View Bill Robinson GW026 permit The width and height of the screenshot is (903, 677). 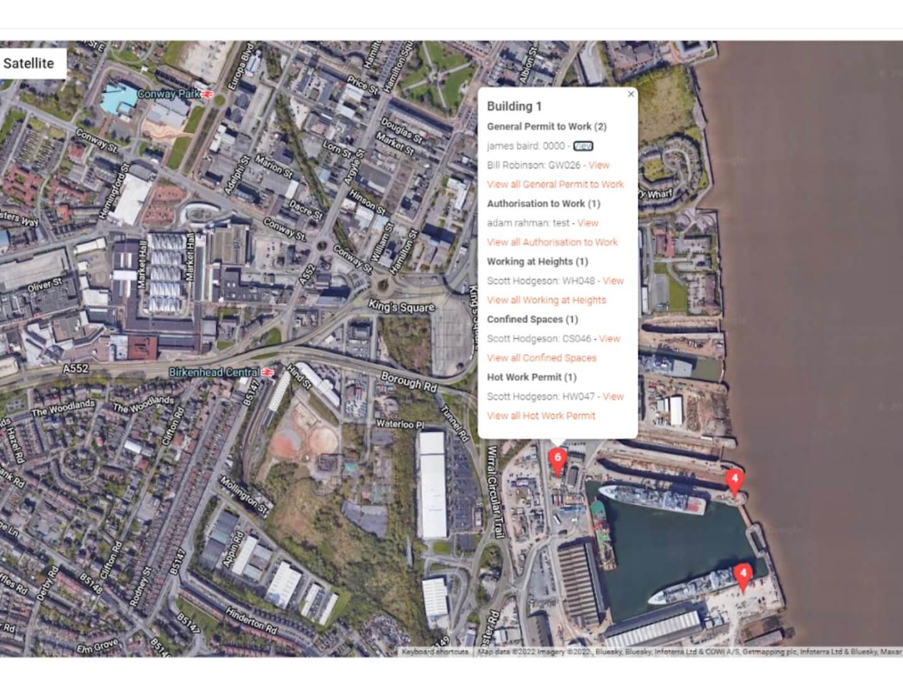click(x=599, y=165)
